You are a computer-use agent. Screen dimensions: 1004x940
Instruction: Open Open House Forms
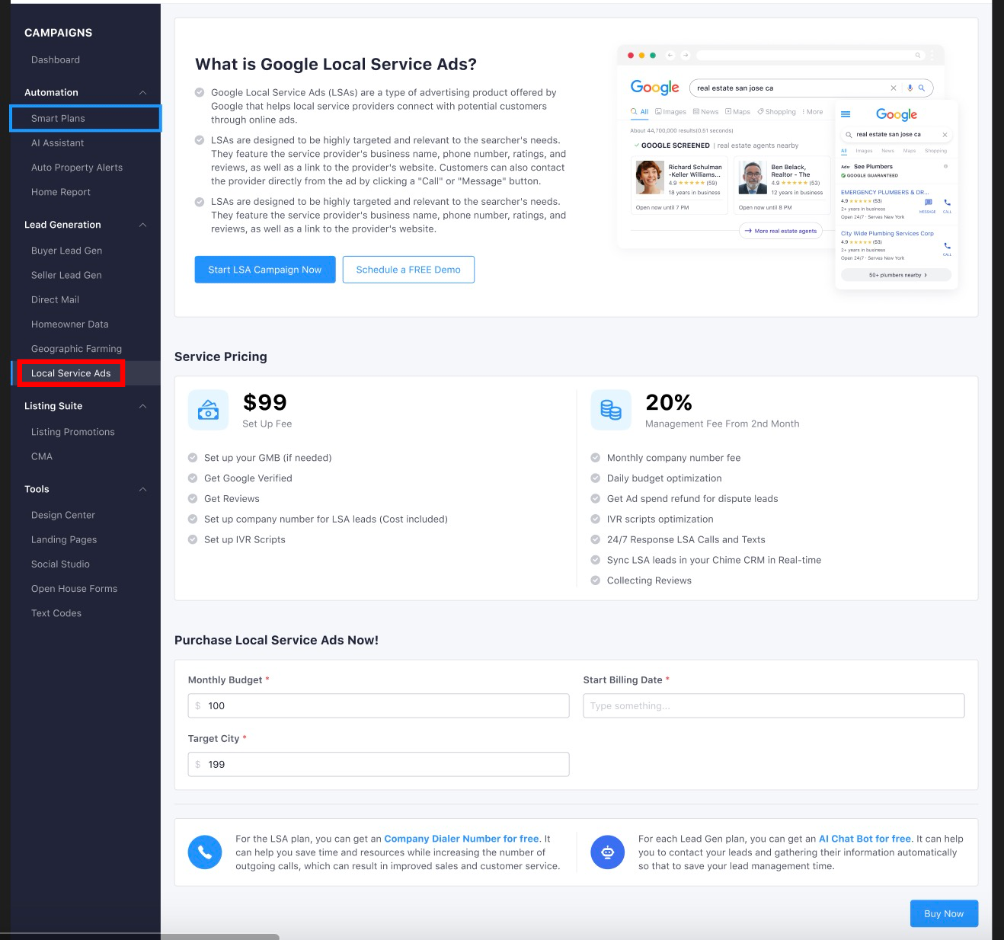coord(74,588)
